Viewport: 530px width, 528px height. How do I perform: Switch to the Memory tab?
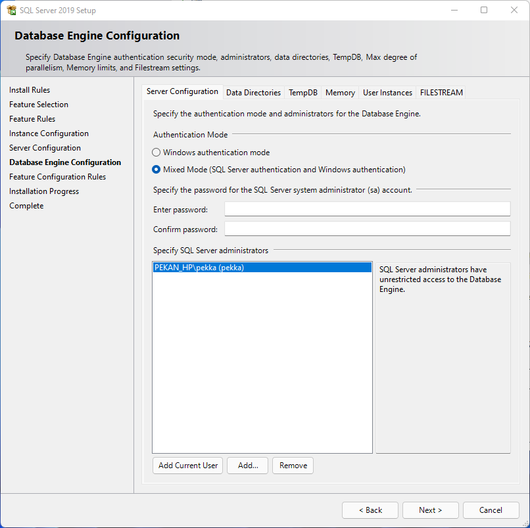click(x=340, y=93)
